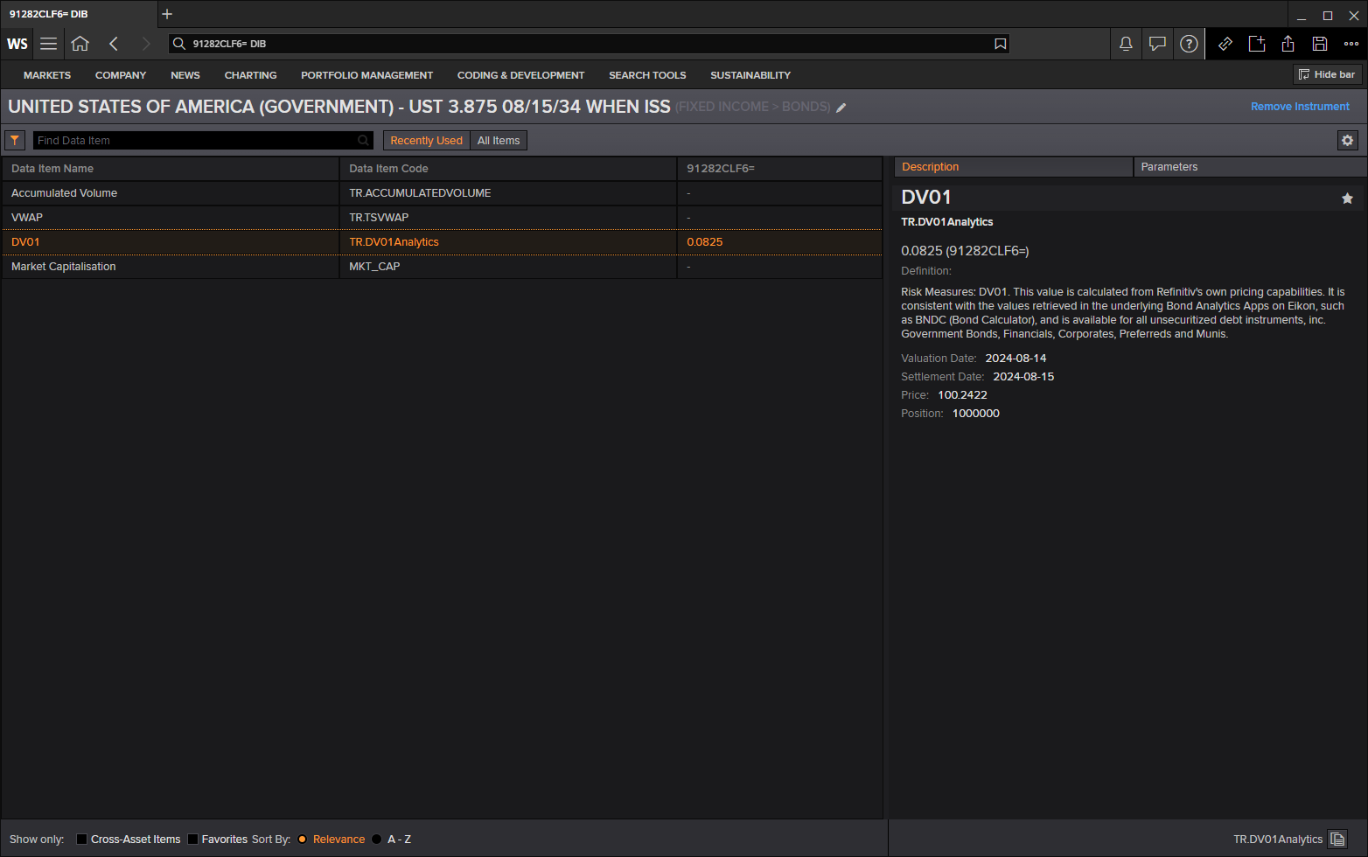Enable the Cross-Asset Items checkbox
This screenshot has height=857, width=1368.
(x=81, y=840)
